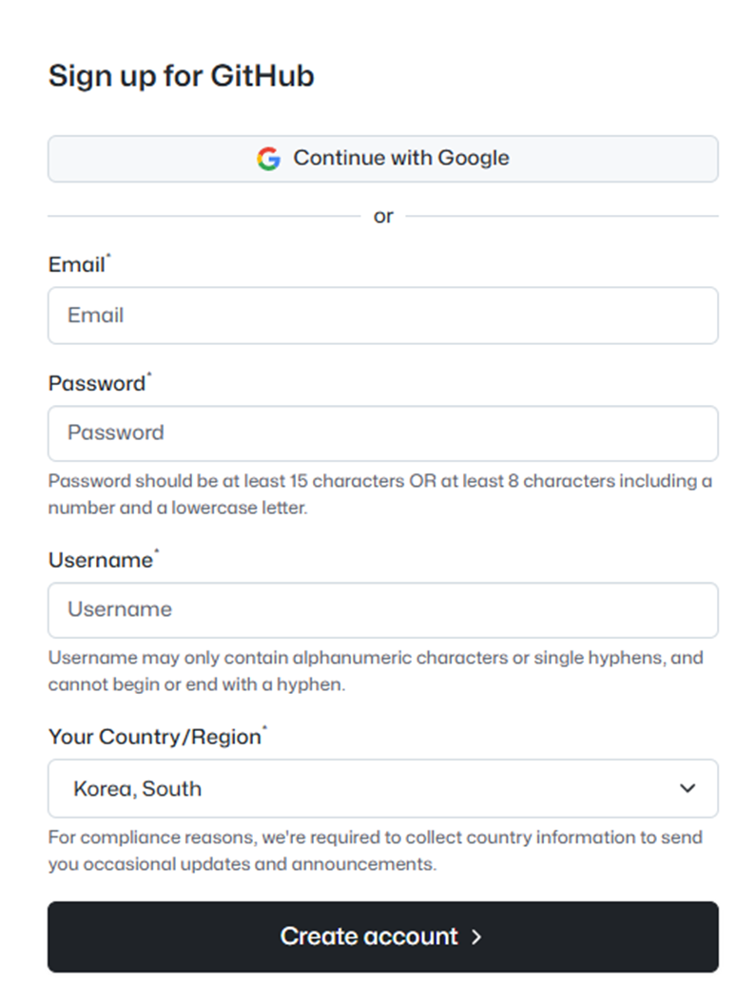Click the selected Korea, South value

click(137, 789)
